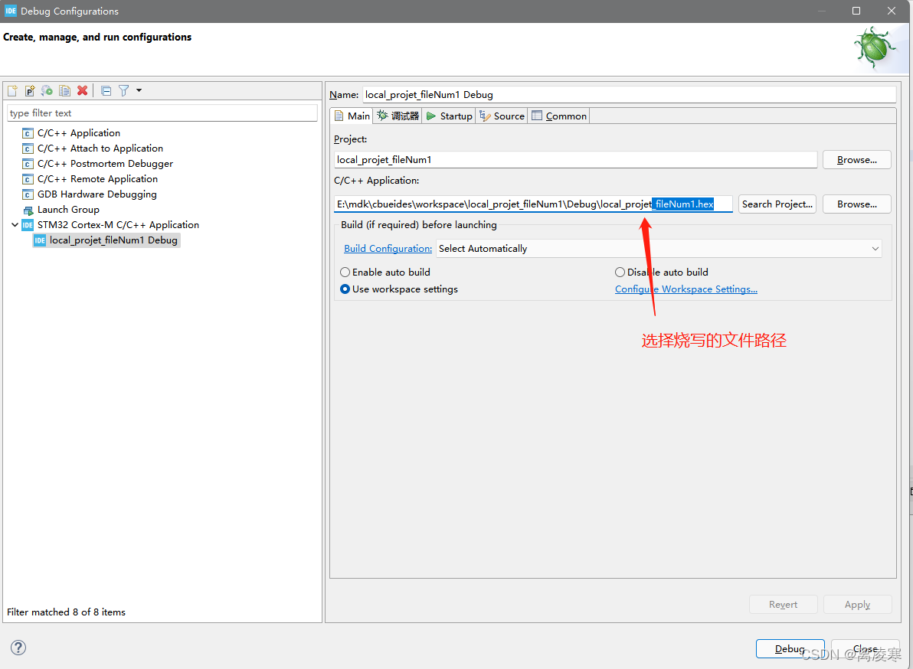Delete selected configuration with red X
Viewport: 913px width, 669px height.
82,91
